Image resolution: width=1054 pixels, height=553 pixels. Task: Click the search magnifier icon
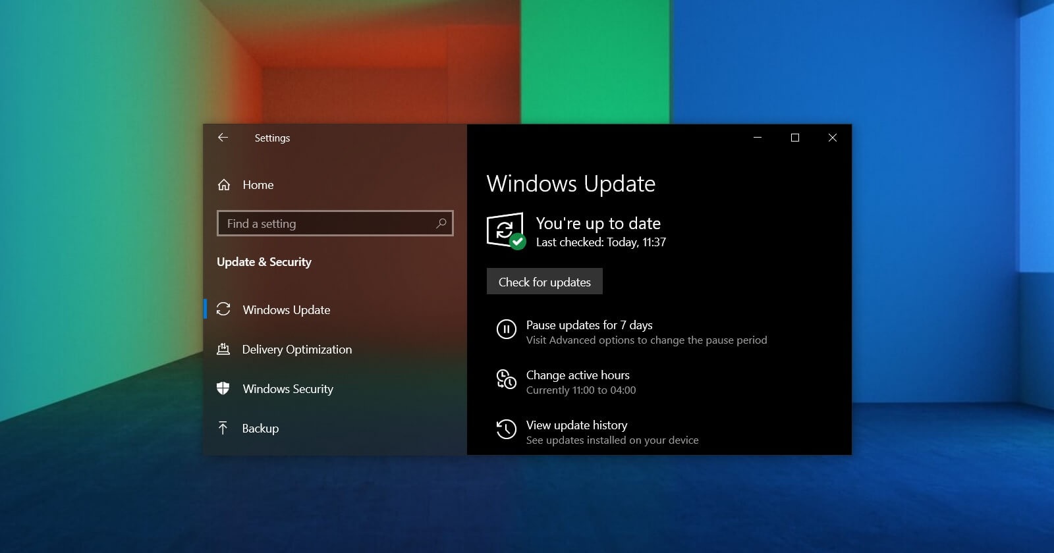click(x=441, y=223)
